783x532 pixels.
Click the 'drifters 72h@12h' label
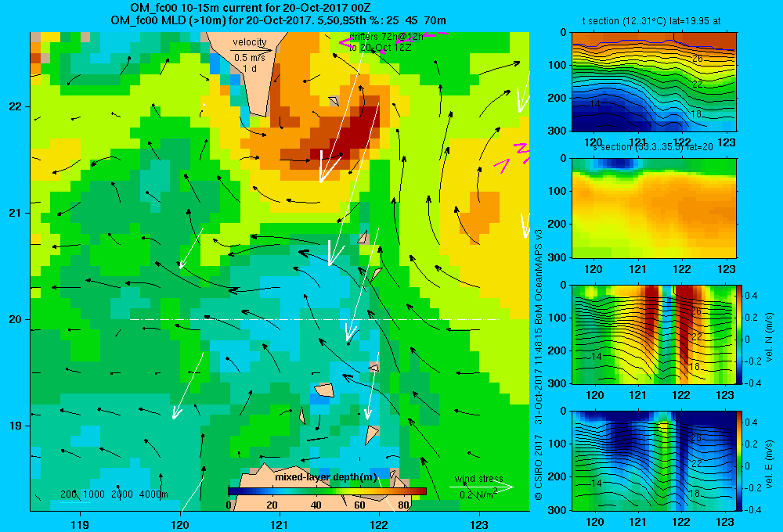coord(386,37)
